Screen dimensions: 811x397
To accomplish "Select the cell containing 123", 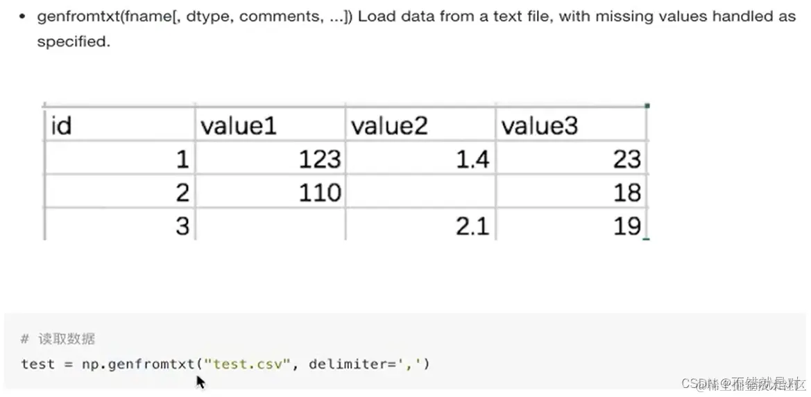I will (x=270, y=159).
